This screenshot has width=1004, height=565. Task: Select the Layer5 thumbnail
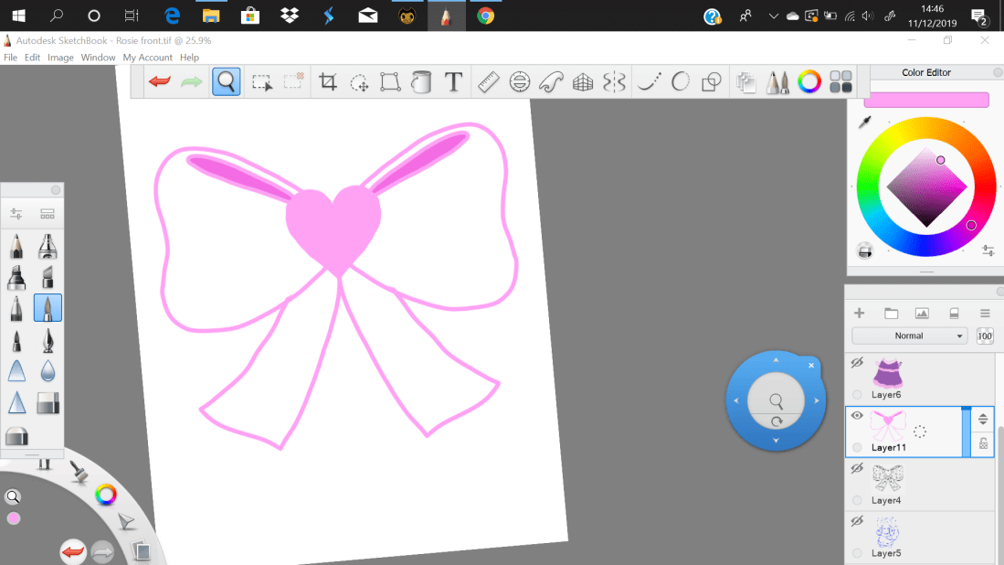click(x=887, y=531)
